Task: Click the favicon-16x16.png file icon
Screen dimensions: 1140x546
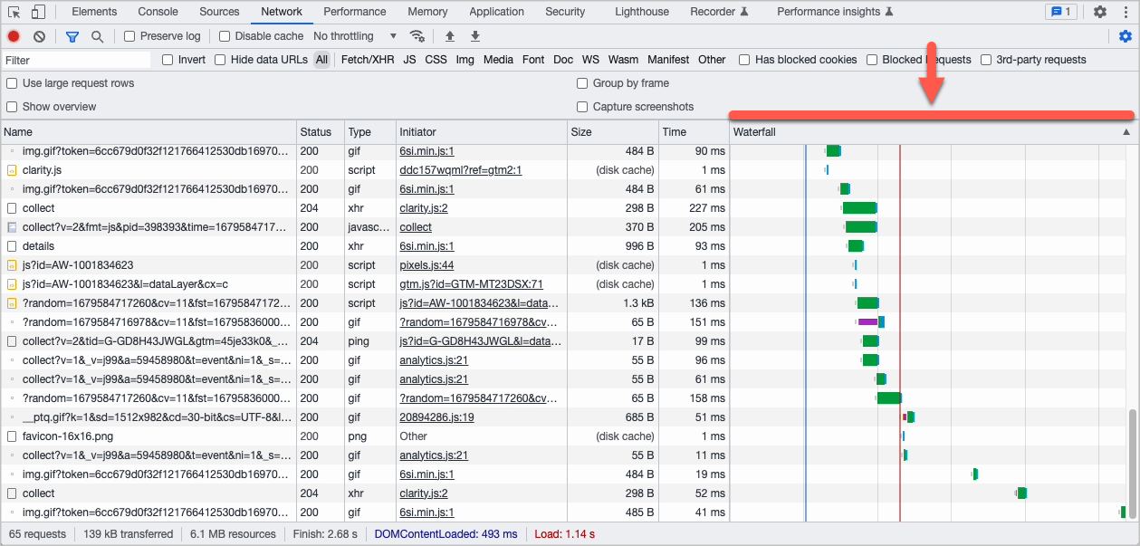Action: (12, 436)
